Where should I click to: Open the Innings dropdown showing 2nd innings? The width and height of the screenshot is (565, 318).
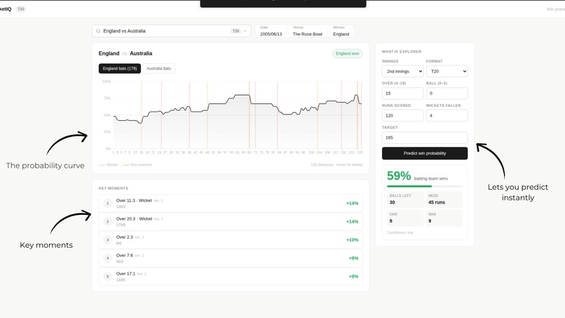[402, 71]
